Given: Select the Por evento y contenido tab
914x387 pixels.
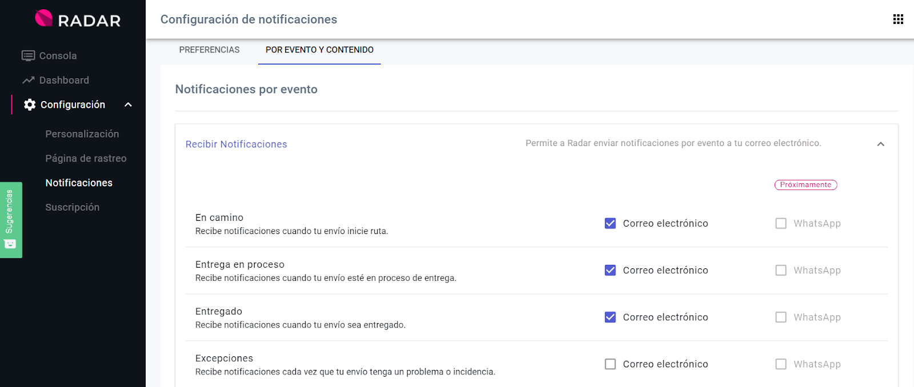Looking at the screenshot, I should click(x=319, y=50).
